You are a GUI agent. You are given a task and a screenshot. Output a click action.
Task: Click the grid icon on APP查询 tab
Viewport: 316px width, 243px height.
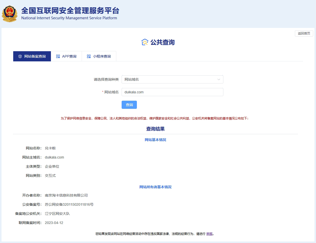pyautogui.click(x=58, y=56)
